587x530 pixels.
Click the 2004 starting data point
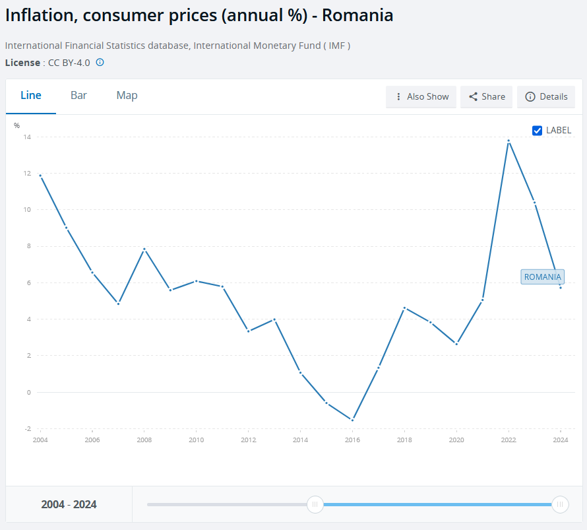click(40, 176)
